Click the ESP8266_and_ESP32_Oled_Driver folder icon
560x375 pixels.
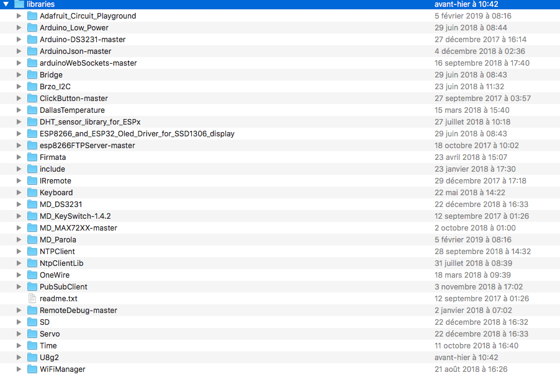coord(32,134)
